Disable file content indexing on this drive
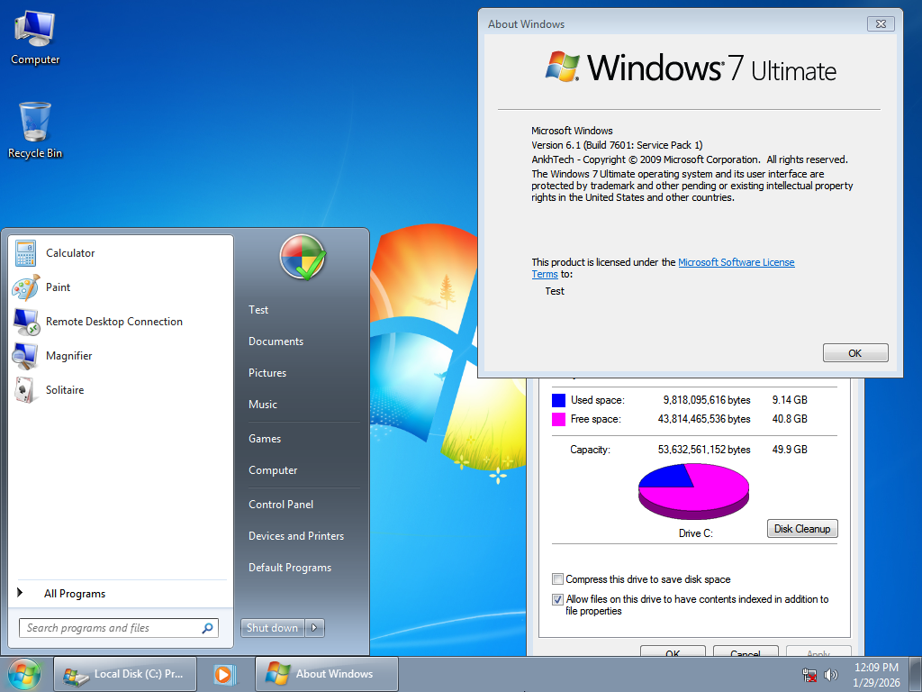Screen dimensions: 922x692 557,599
